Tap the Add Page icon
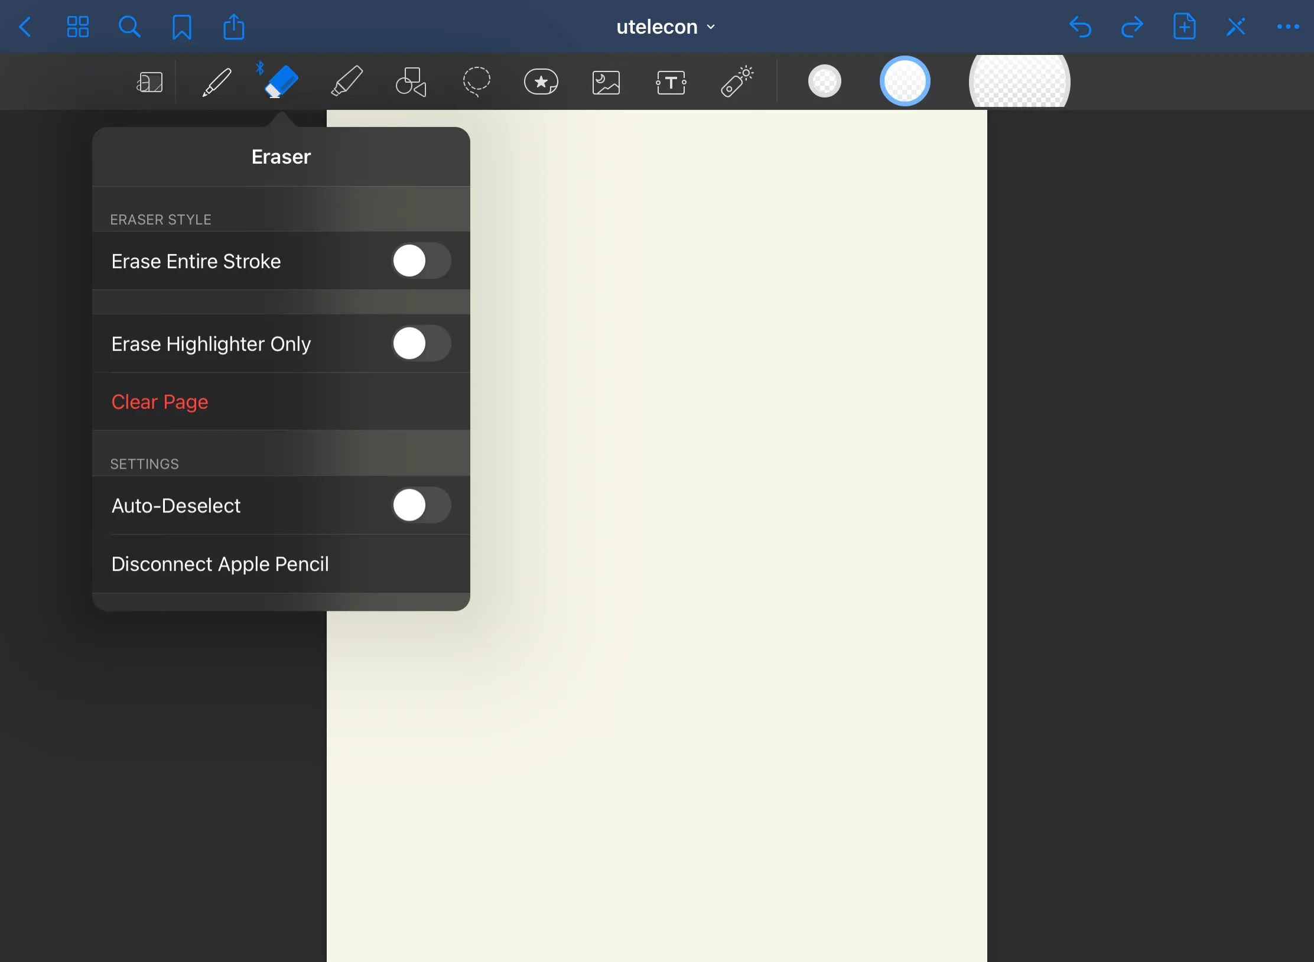The width and height of the screenshot is (1314, 962). click(1184, 27)
